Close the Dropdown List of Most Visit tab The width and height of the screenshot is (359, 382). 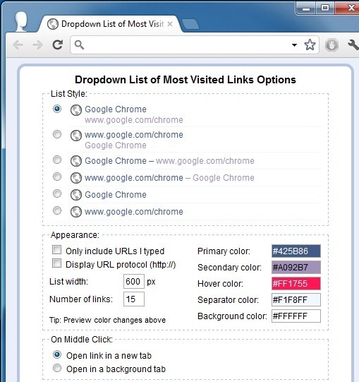(x=170, y=24)
